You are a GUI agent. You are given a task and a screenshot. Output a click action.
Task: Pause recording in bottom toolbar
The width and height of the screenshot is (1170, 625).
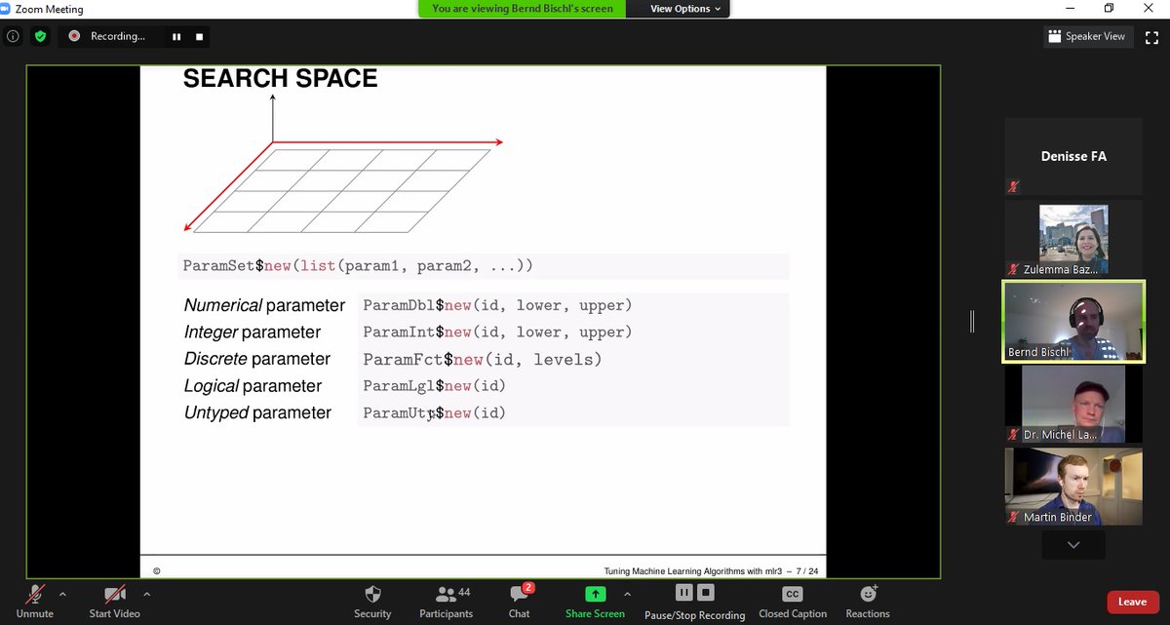[683, 592]
